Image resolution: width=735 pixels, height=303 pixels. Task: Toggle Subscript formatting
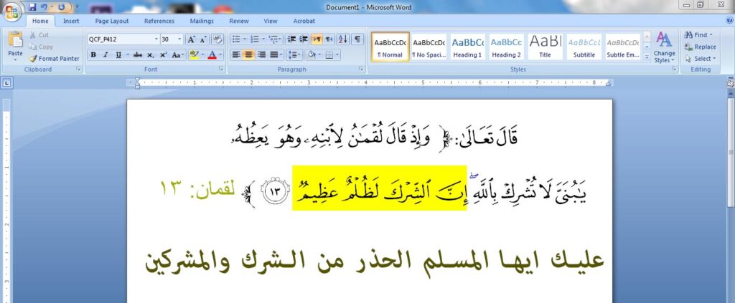150,54
